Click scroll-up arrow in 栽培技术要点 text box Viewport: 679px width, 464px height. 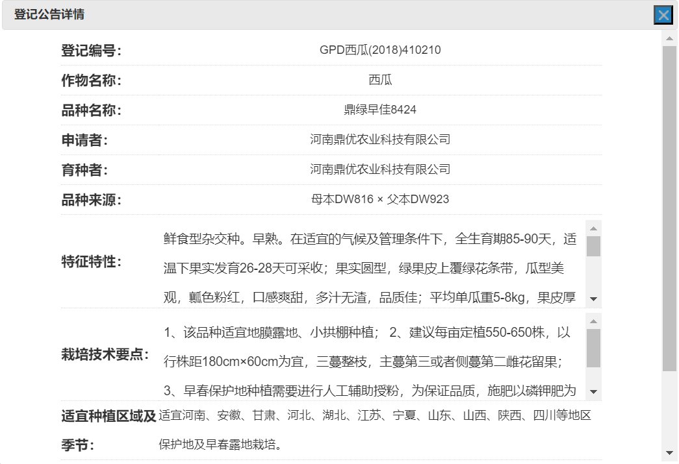(594, 321)
